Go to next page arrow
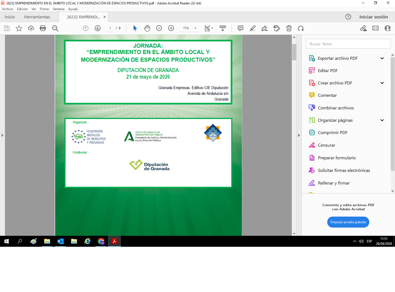 point(98,28)
